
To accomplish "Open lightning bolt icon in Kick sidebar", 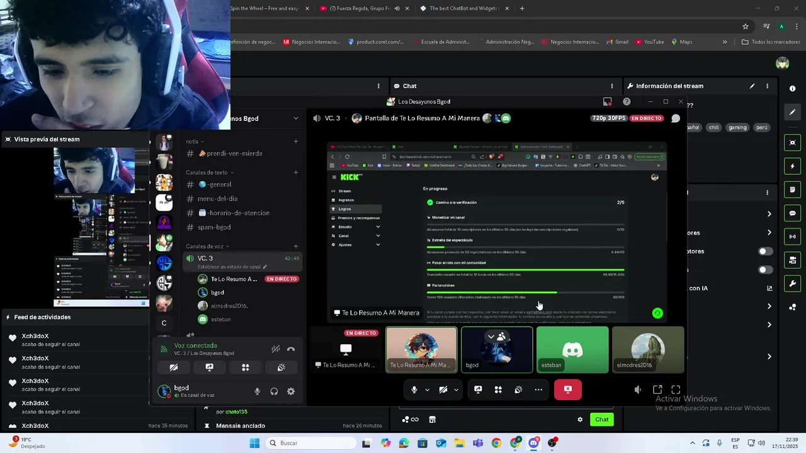I will pos(792,166).
